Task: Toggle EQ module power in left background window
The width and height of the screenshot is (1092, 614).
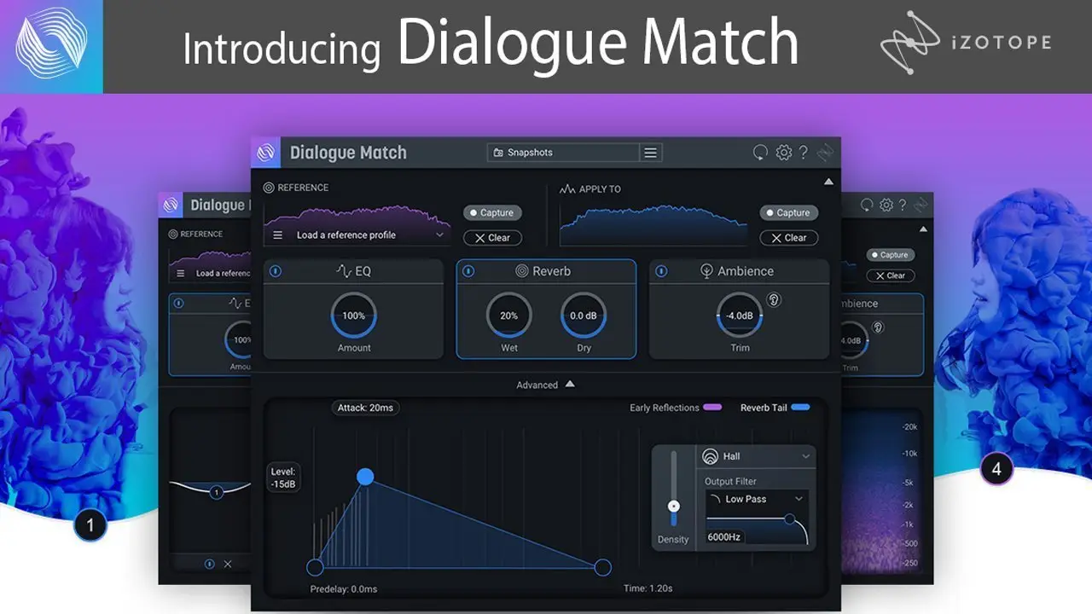Action: [180, 303]
